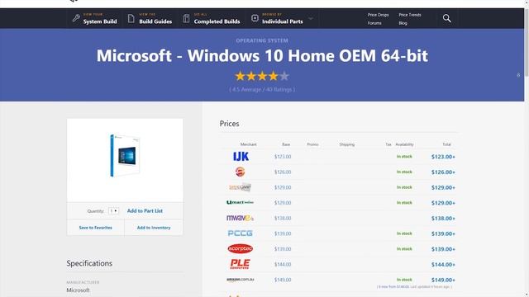Open Completed Builds menu
Image resolution: width=529 pixels, height=297 pixels.
[x=217, y=21]
